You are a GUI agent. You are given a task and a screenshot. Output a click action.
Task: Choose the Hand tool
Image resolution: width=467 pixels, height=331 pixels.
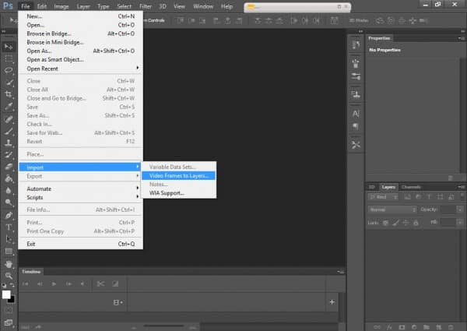9,263
